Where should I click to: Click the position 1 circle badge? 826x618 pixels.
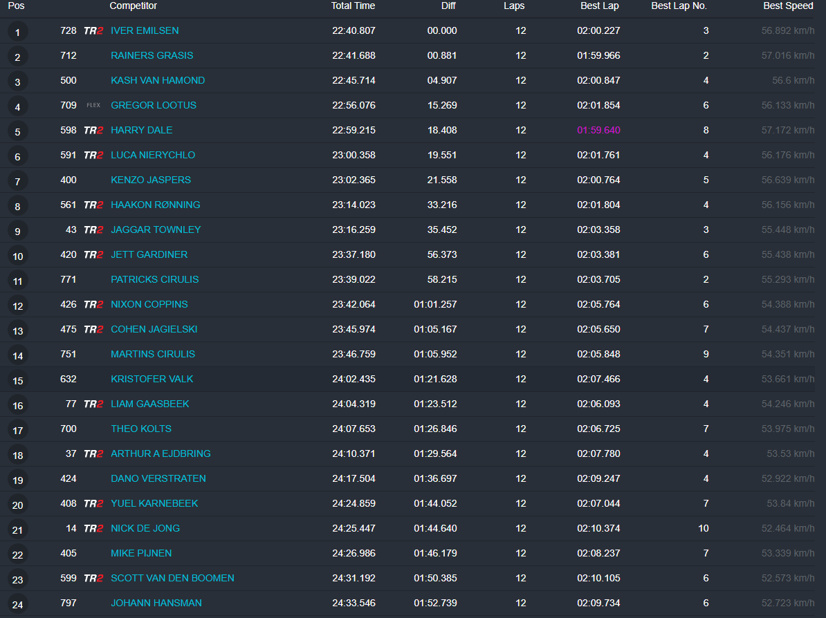coord(18,32)
